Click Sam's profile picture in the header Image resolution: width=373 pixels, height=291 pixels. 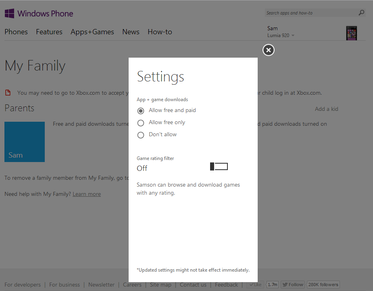[x=351, y=33]
